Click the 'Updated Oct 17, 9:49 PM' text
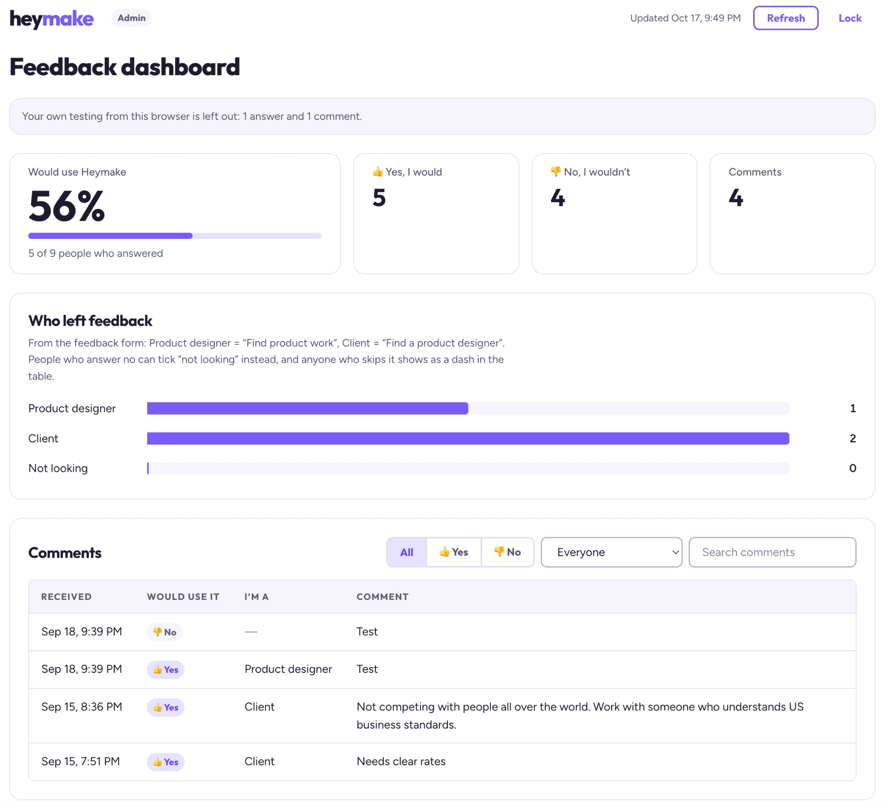This screenshot has width=884, height=806. [x=685, y=18]
